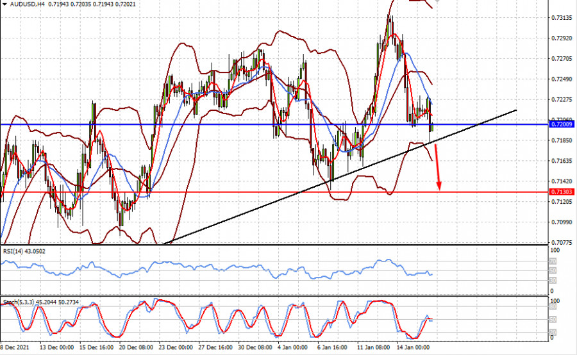This screenshot has height=355, width=577.
Task: Select the red 0.71303 price label
Action: pyautogui.click(x=562, y=192)
